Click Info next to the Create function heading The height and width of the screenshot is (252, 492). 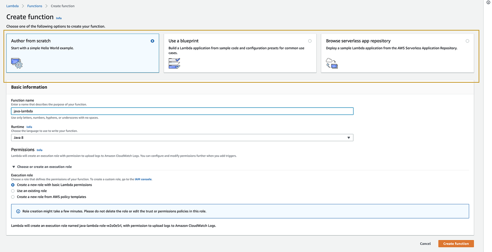coord(59,18)
